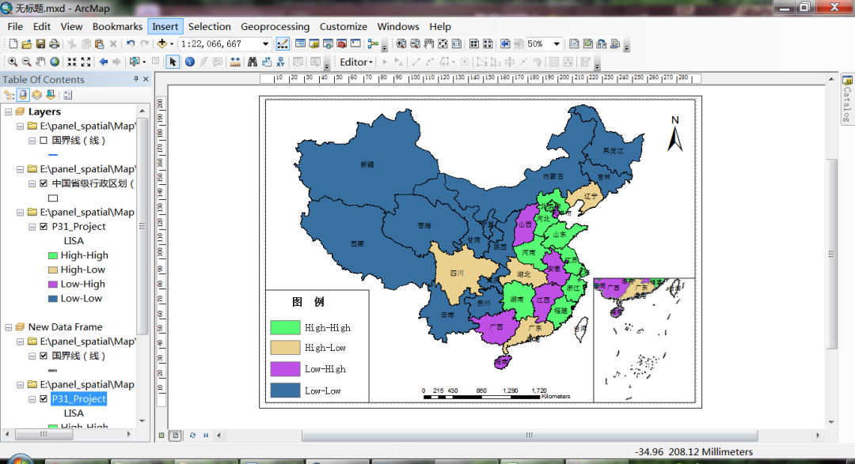Switch TOC to List By Source

[23, 96]
